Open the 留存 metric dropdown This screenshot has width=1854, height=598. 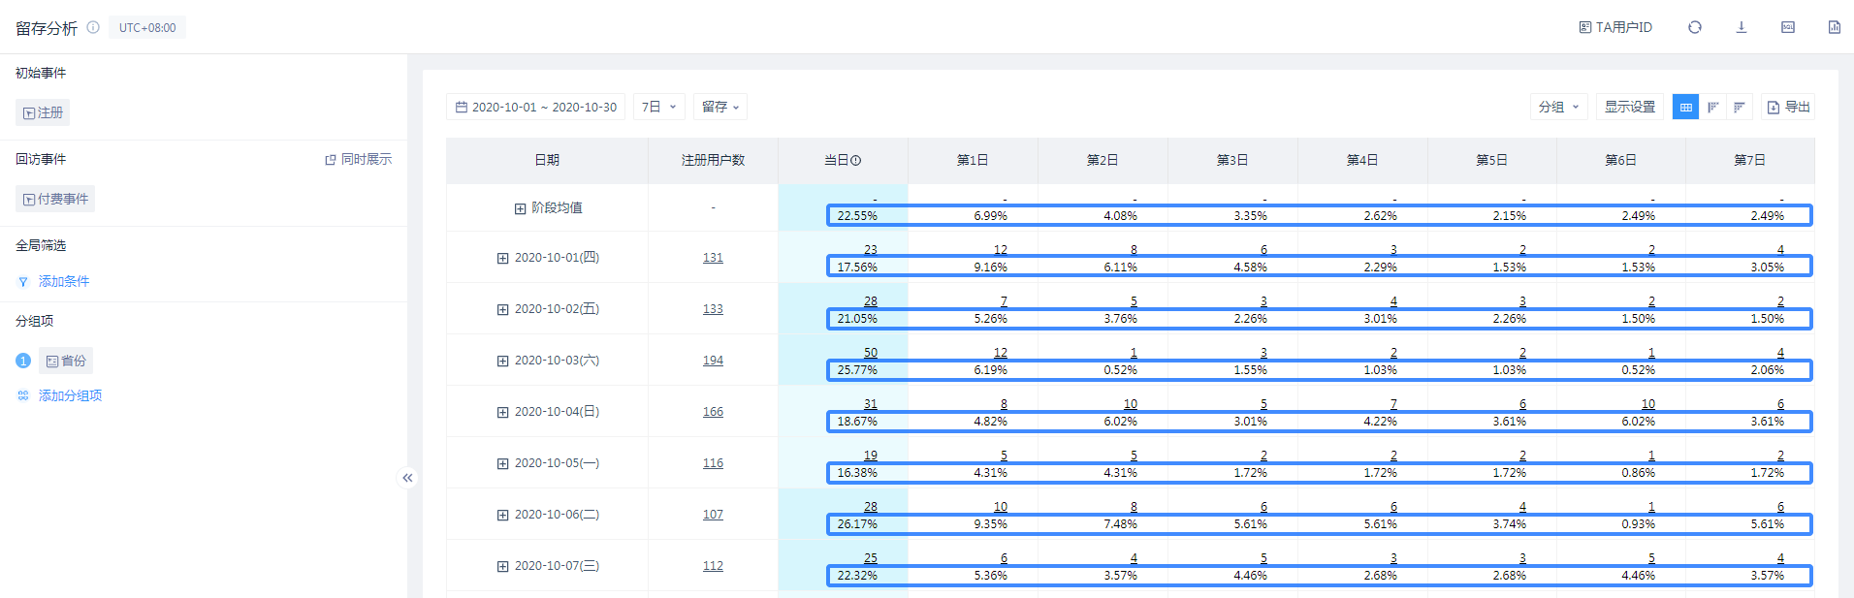coord(720,108)
